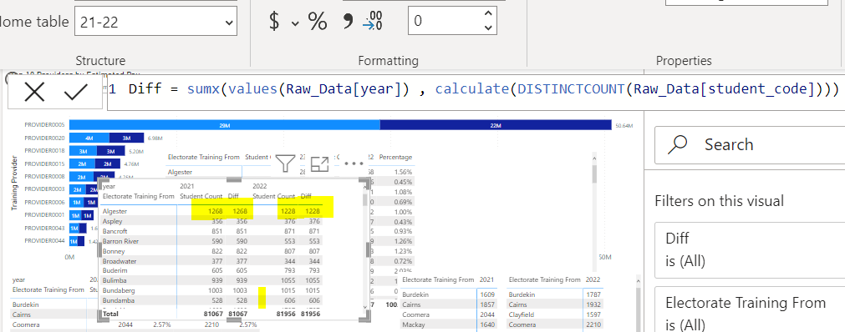Click the decimal places input field
Image resolution: width=845 pixels, height=332 pixels.
click(445, 21)
